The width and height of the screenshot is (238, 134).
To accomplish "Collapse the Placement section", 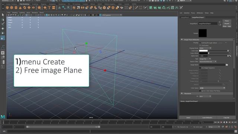I will 182,93.
